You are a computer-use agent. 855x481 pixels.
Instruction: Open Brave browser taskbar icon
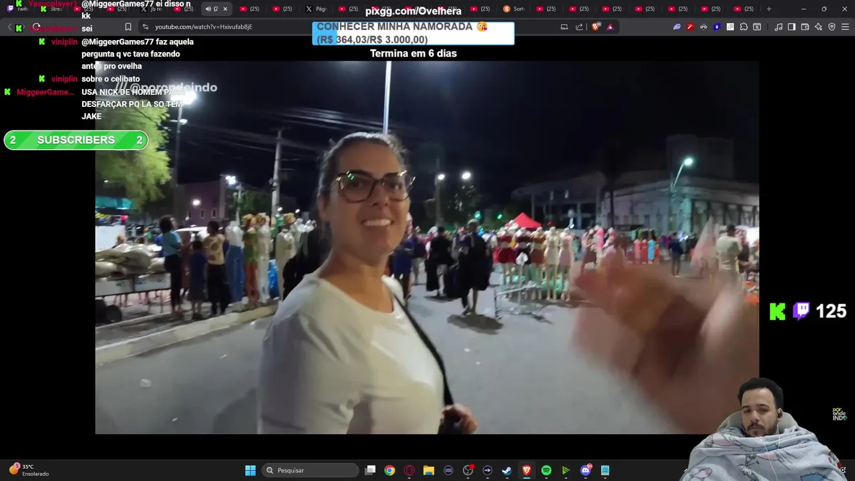pos(526,470)
